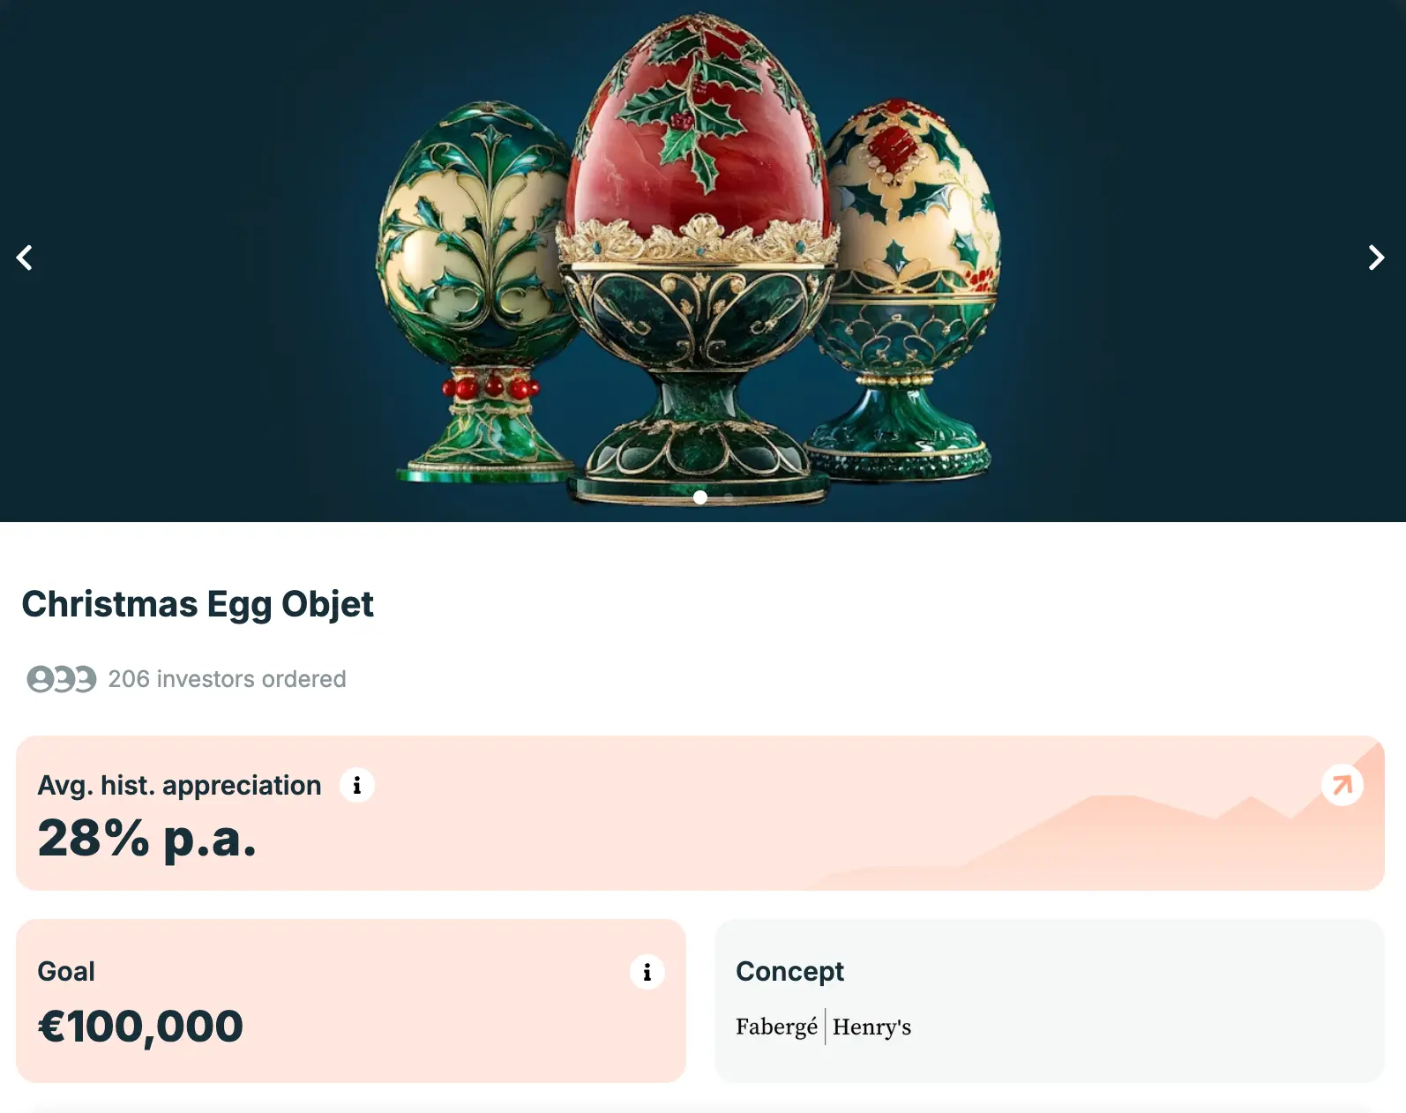Go back to the previous gallery slide

(x=25, y=258)
